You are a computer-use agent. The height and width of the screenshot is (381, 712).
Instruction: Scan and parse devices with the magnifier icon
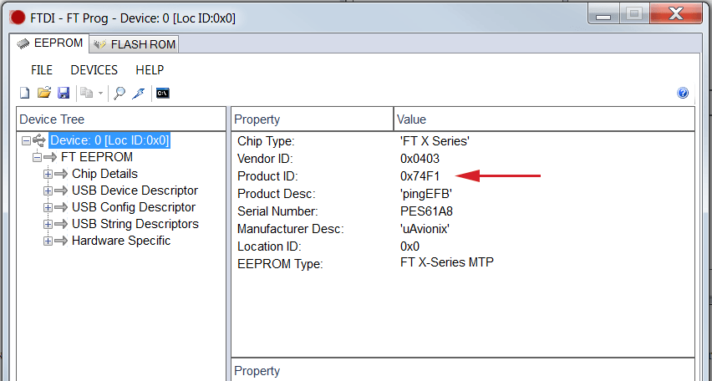pyautogui.click(x=120, y=93)
